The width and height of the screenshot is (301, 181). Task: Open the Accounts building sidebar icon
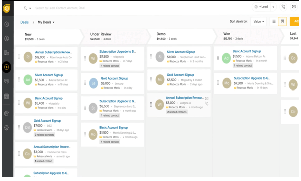7,53
